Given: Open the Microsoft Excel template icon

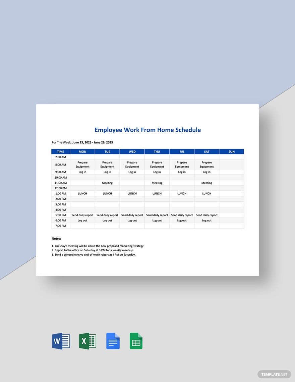Looking at the screenshot, I should pyautogui.click(x=86, y=341).
